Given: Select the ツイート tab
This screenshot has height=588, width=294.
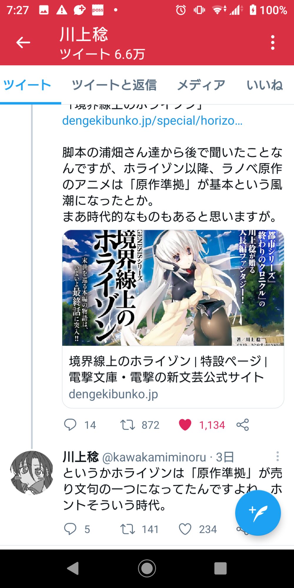Looking at the screenshot, I should tap(27, 85).
